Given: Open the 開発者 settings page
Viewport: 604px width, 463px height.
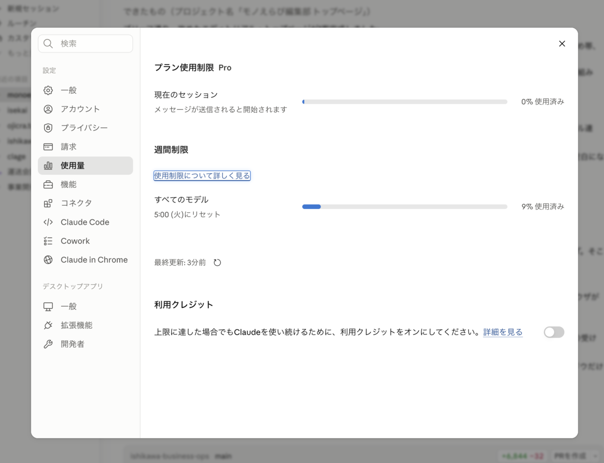Looking at the screenshot, I should 86,345.
